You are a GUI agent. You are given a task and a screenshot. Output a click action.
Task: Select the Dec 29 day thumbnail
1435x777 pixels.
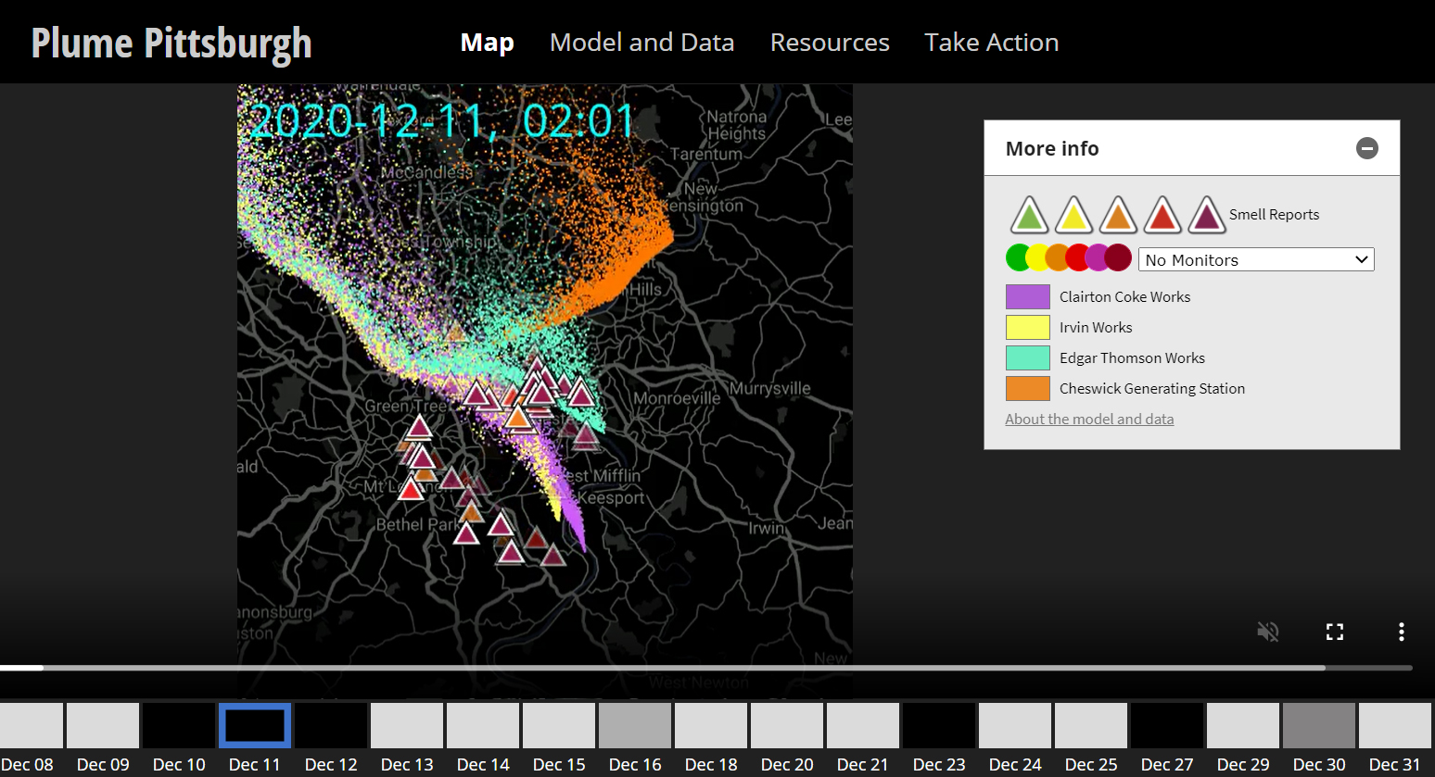(1243, 725)
